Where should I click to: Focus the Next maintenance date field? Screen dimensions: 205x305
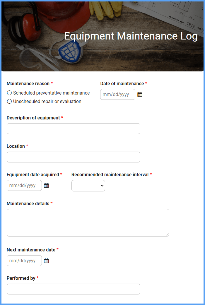[x=24, y=261]
